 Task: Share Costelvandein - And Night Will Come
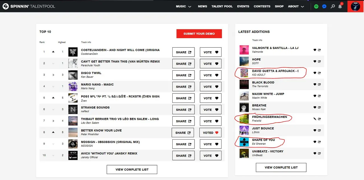pos(183,52)
